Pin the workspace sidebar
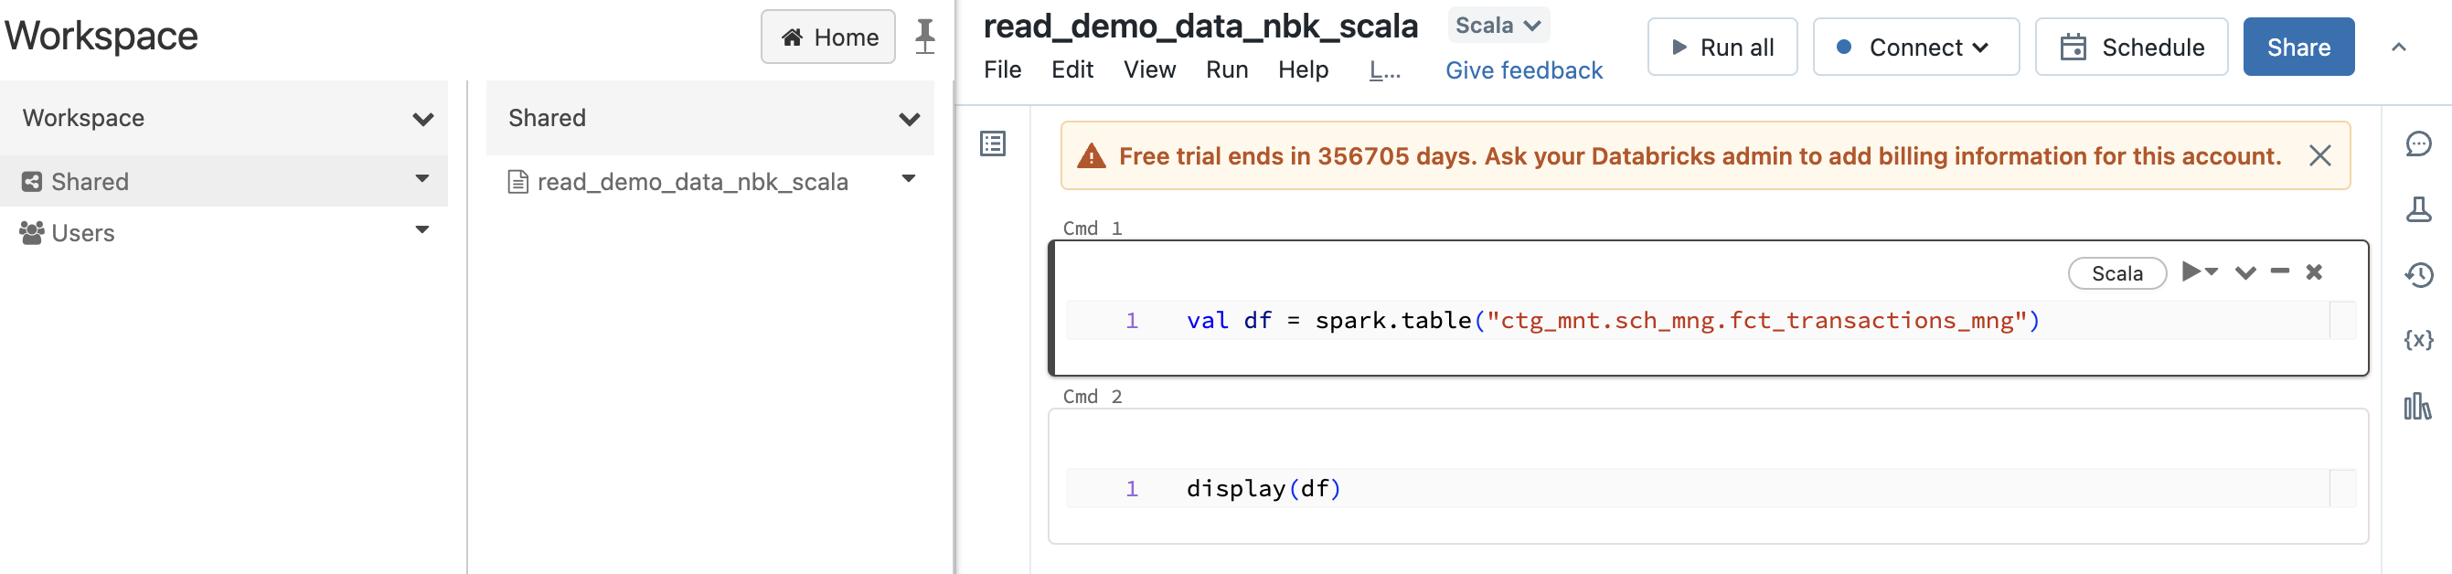This screenshot has width=2452, height=574. [x=924, y=37]
